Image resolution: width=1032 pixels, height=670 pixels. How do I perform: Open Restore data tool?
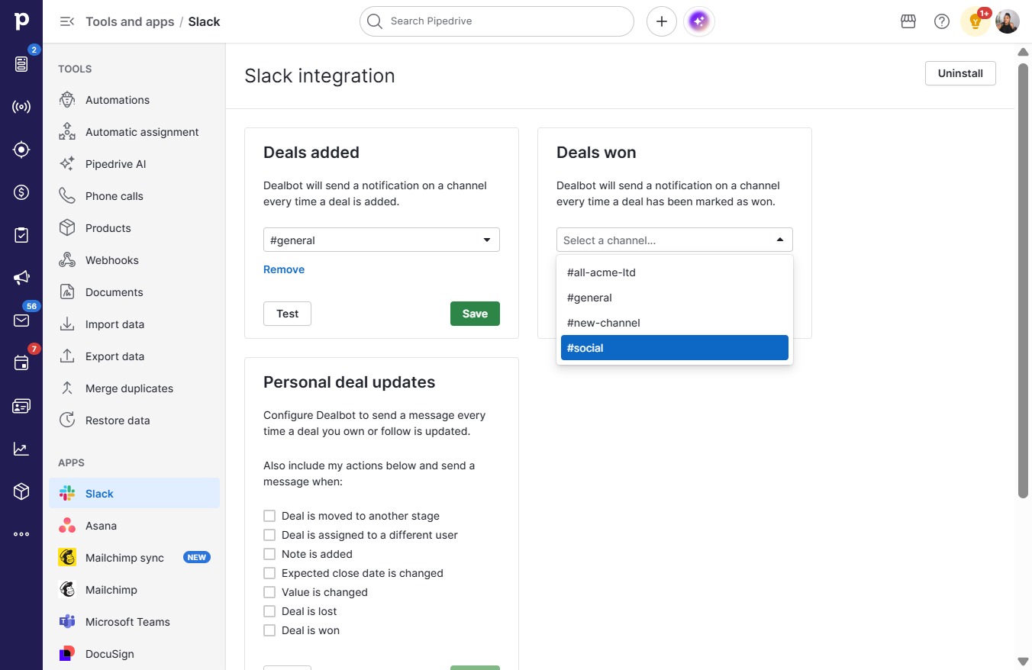pos(134,420)
